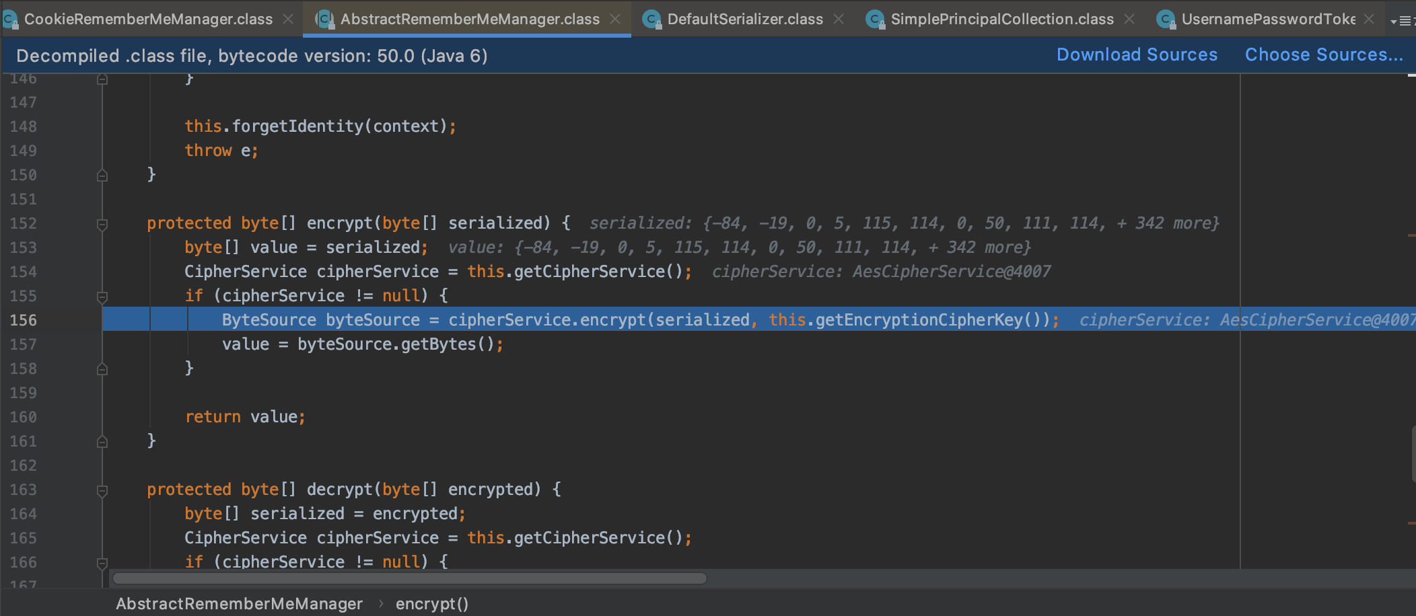
Task: Close the UsernamePasswordToken tab
Action: coord(1369,19)
